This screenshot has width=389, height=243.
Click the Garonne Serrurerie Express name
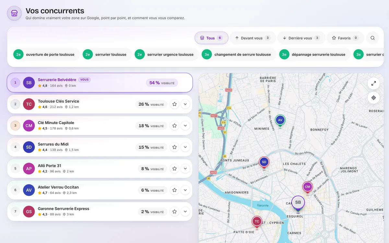pos(64,209)
